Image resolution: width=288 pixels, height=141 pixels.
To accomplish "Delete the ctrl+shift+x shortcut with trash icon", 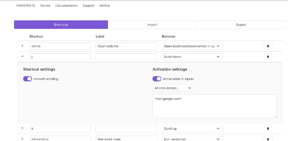I will [x=268, y=139].
